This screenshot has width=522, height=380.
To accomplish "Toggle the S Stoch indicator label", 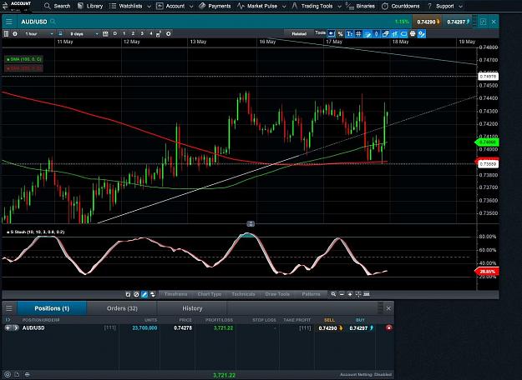I will [x=36, y=232].
